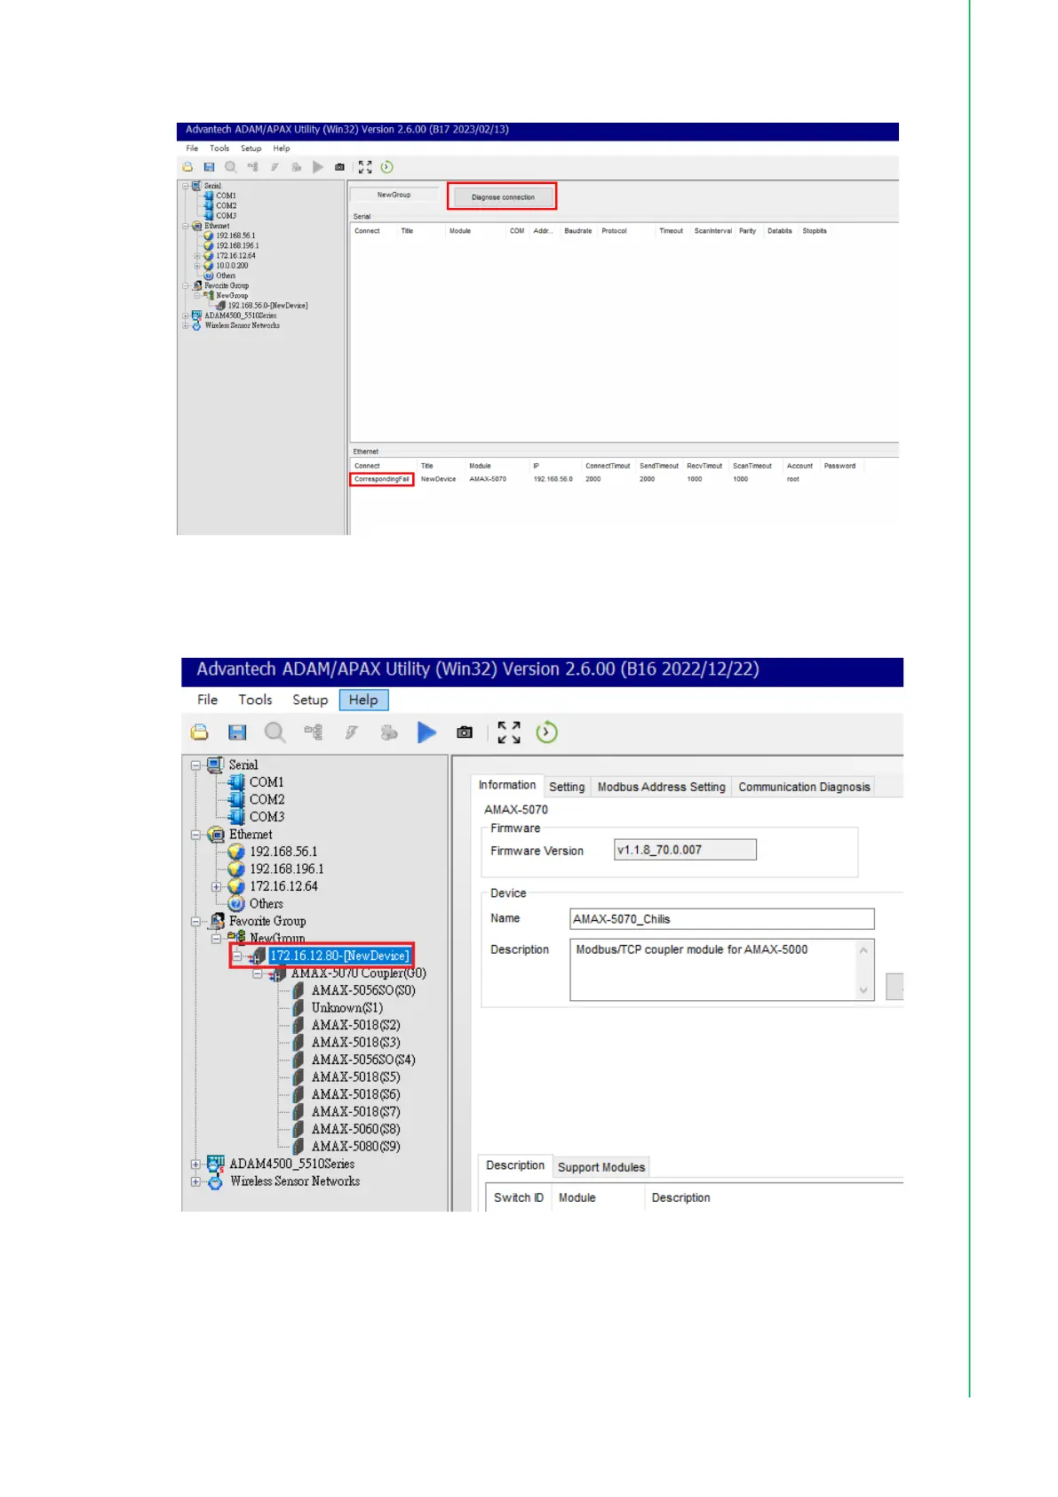Image resolution: width=1058 pixels, height=1497 pixels.
Task: Click the fullscreen arrows icon in the B16 window
Action: click(509, 732)
